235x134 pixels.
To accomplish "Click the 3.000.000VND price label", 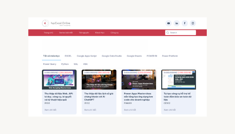I will (x=144, y=73).
